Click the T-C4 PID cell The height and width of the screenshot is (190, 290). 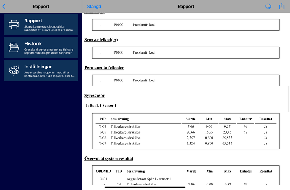pos(103,126)
